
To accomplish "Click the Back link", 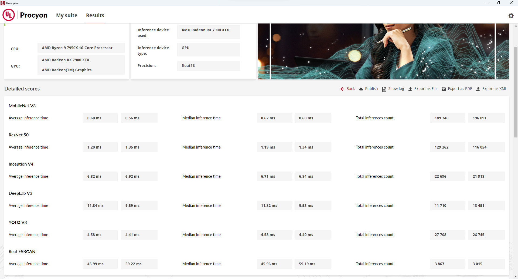I will 350,89.
